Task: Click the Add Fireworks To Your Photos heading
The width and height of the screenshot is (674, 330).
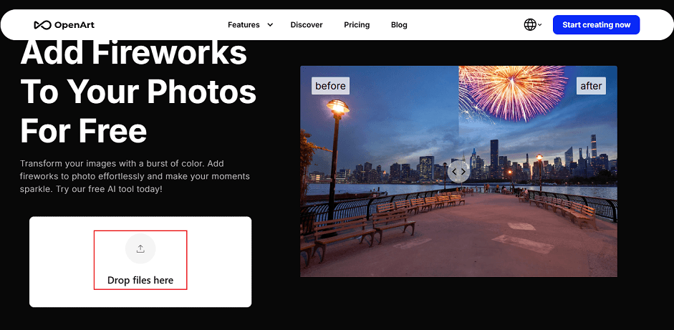Action: click(x=138, y=92)
